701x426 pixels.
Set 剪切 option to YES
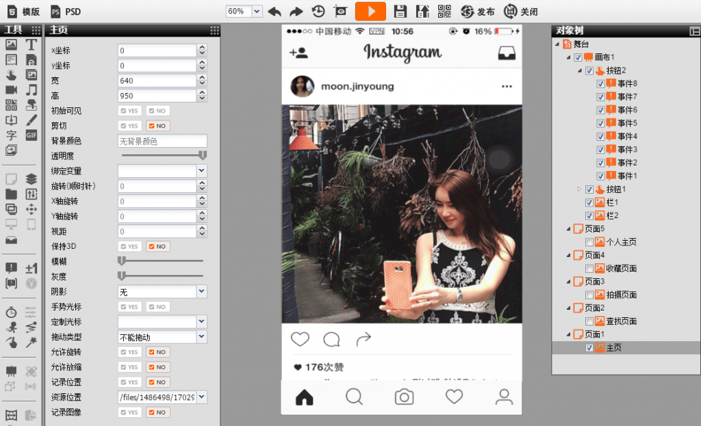click(130, 126)
